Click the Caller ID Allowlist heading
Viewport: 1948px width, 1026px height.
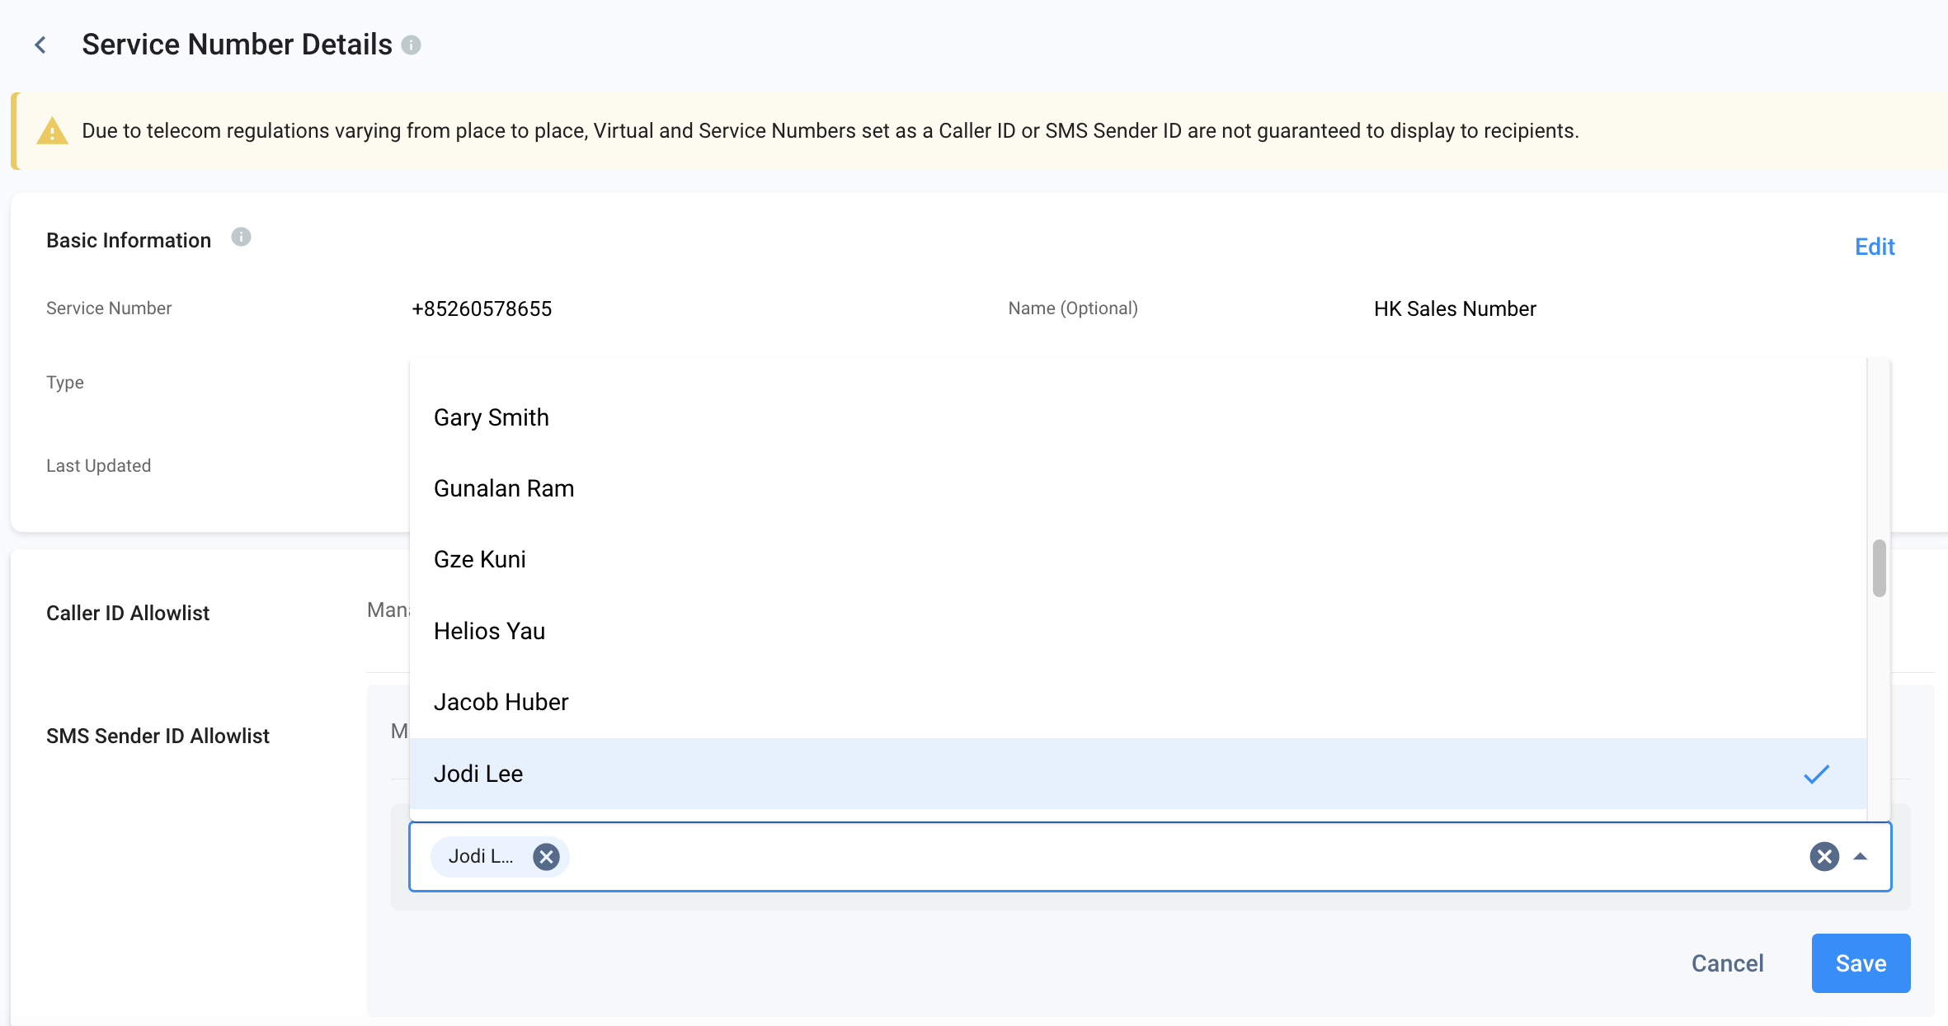click(x=128, y=613)
